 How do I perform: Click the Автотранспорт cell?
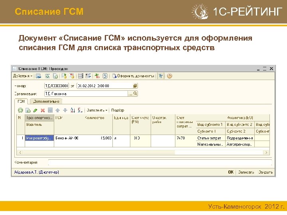[x=240, y=145]
